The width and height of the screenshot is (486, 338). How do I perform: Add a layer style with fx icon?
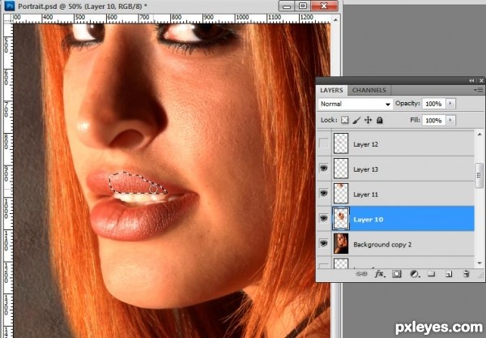(x=380, y=274)
